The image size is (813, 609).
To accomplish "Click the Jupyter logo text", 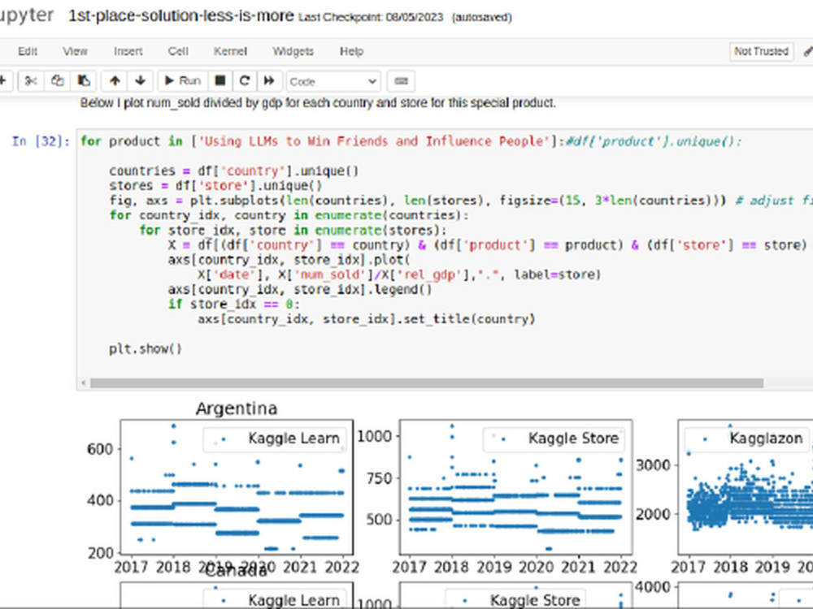I will pos(27,15).
